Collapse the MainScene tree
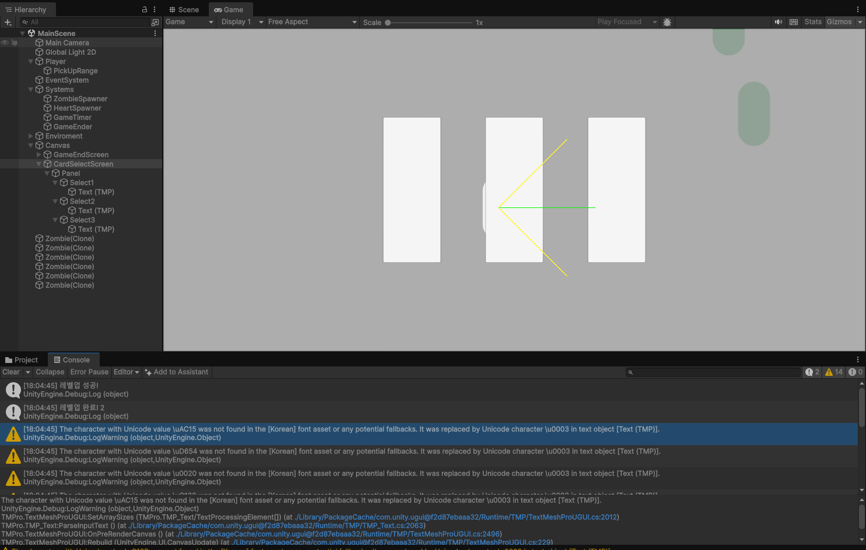Screen dimensions: 866x550 coord(23,33)
